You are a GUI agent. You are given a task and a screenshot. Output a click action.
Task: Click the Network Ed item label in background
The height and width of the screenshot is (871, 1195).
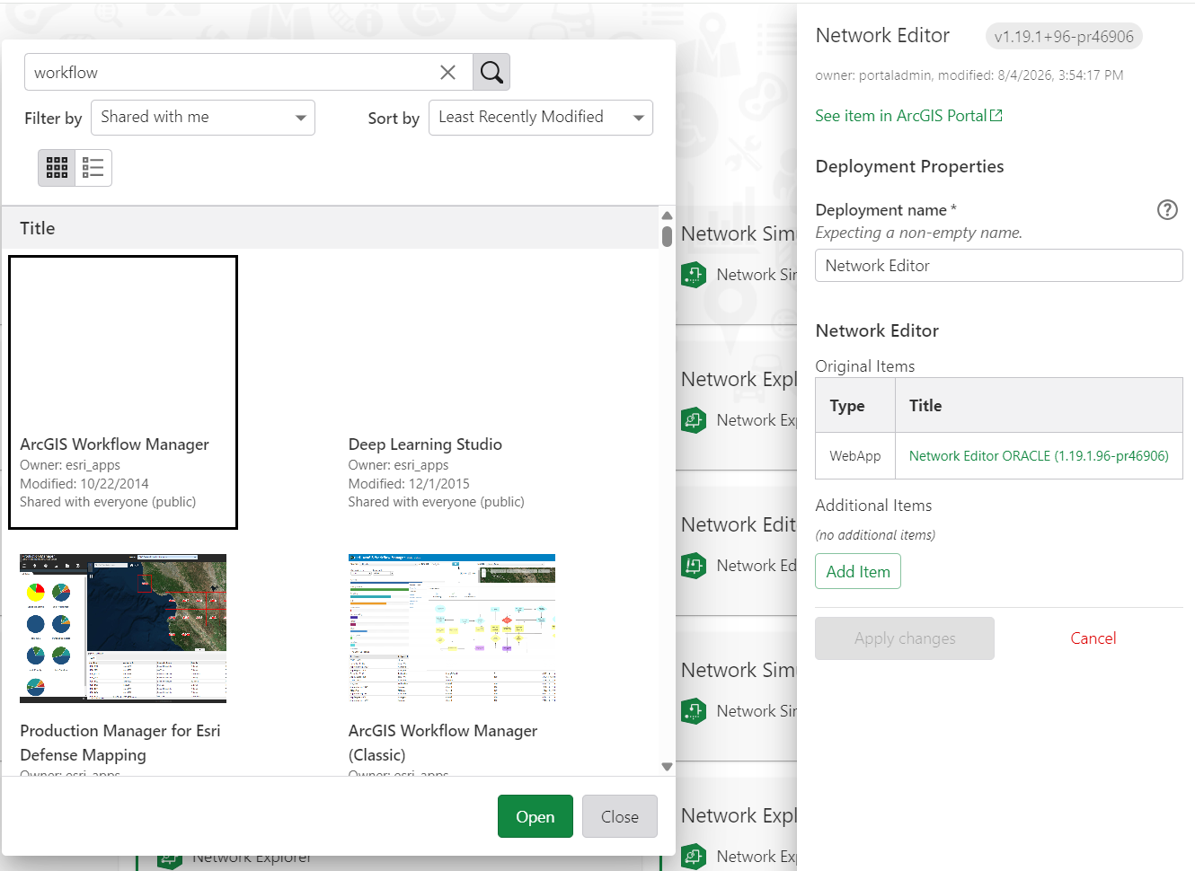coord(757,566)
